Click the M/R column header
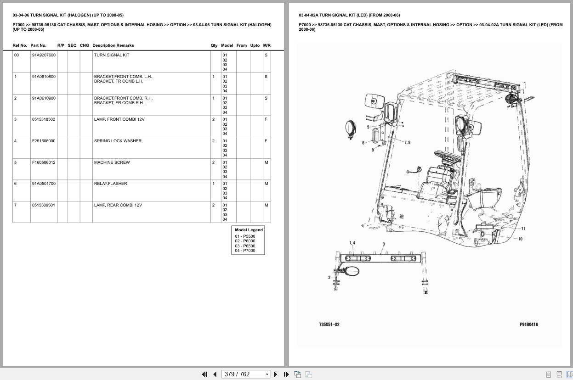 coord(267,45)
